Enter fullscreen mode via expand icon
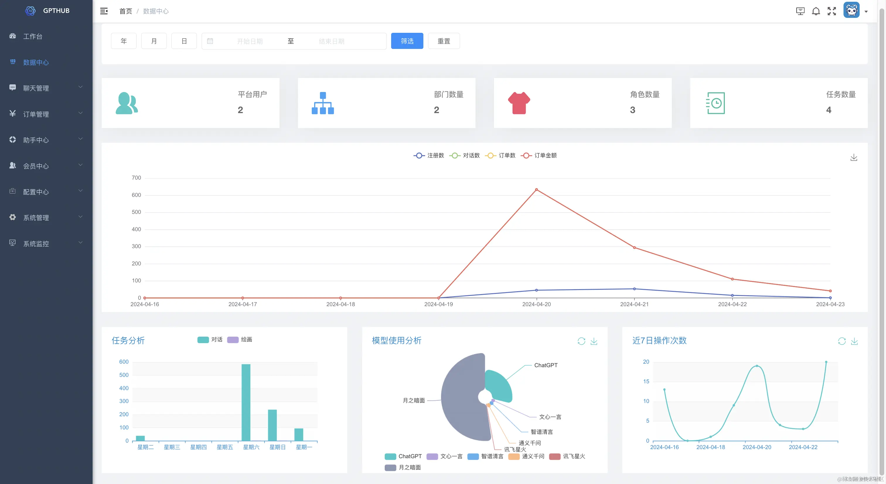Image resolution: width=886 pixels, height=484 pixels. 832,11
